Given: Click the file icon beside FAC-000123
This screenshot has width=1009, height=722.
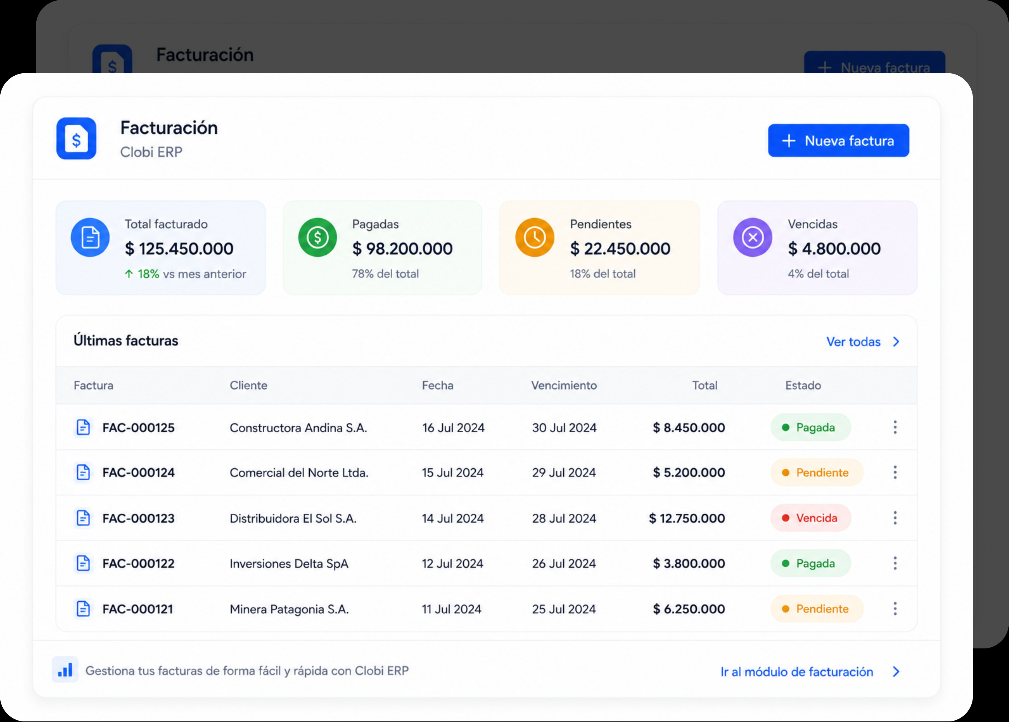Looking at the screenshot, I should click(x=83, y=518).
